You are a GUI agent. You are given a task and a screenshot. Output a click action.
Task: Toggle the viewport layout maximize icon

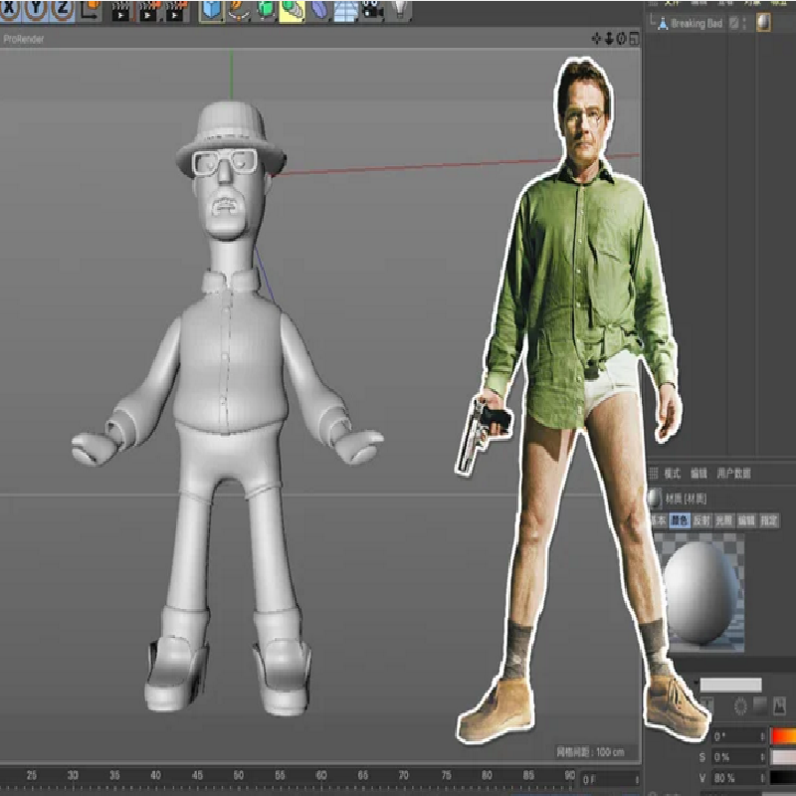(634, 39)
